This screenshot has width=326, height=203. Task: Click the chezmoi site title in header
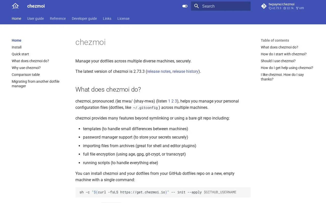tap(36, 6)
